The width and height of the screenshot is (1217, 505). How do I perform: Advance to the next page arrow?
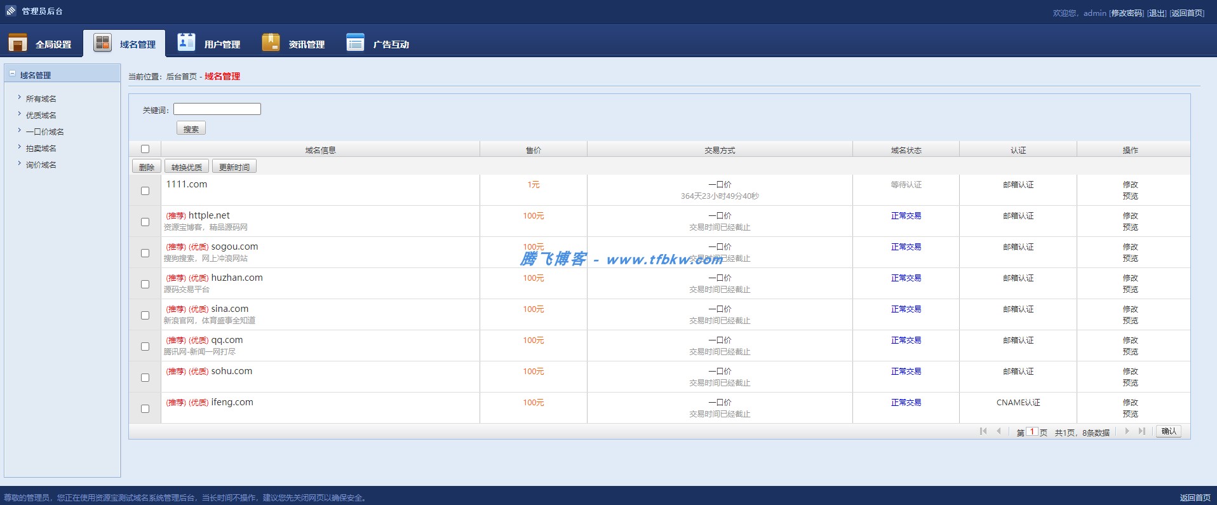(1127, 431)
